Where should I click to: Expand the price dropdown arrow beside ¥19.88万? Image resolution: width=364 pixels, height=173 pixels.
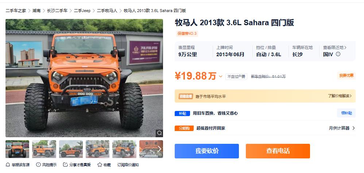(x=221, y=76)
